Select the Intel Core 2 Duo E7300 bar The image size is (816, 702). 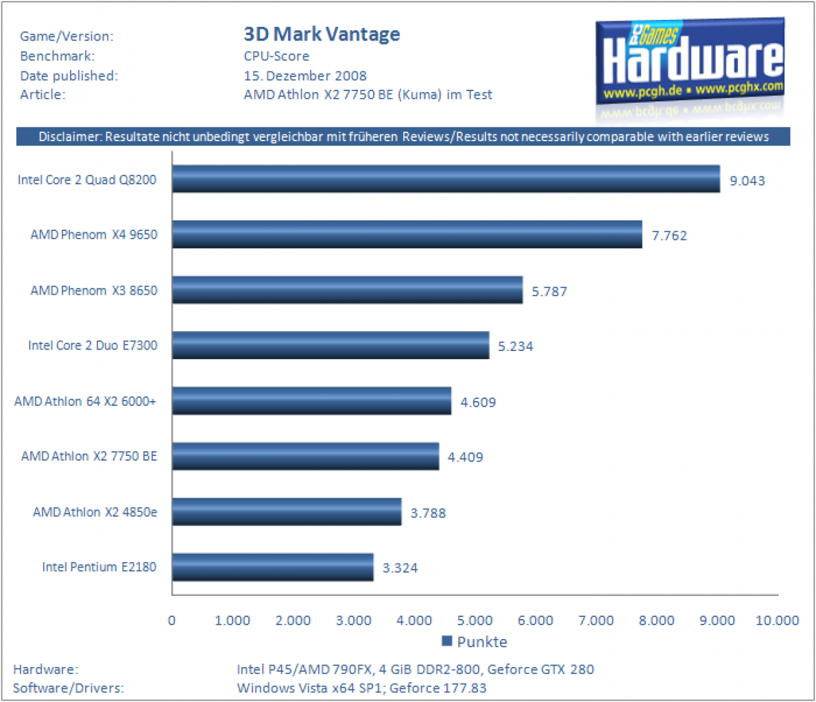(331, 345)
